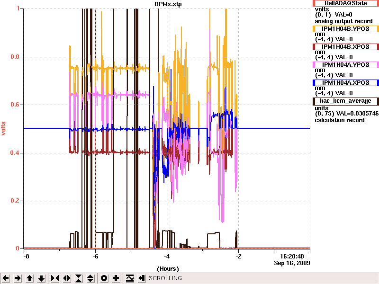Click the -2 hours tick label
Screen dimensions: 379x284
point(238,257)
